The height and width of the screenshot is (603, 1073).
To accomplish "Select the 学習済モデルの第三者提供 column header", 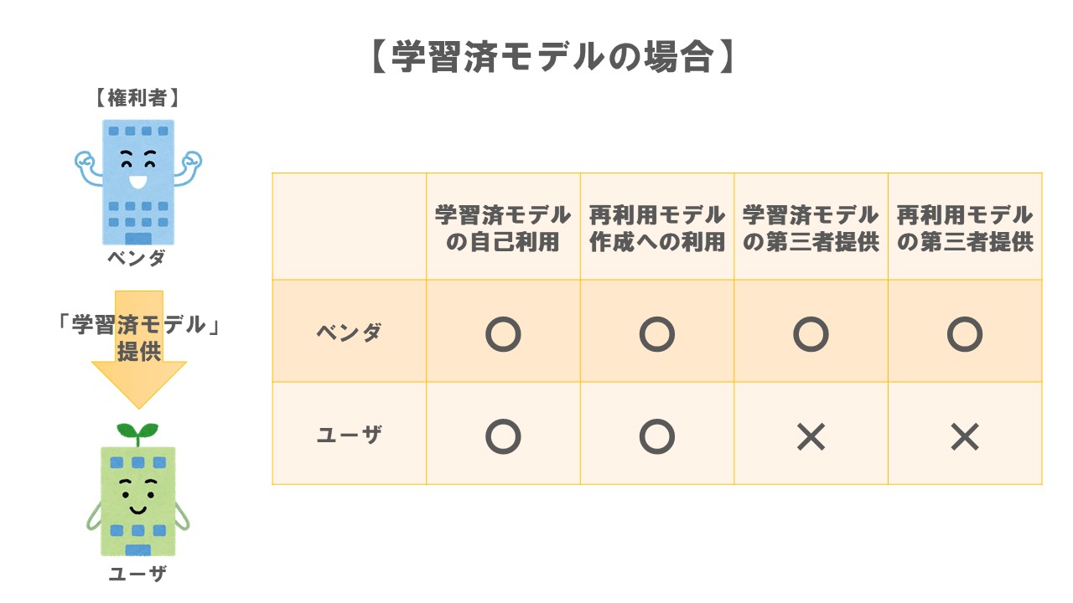I will tap(811, 228).
